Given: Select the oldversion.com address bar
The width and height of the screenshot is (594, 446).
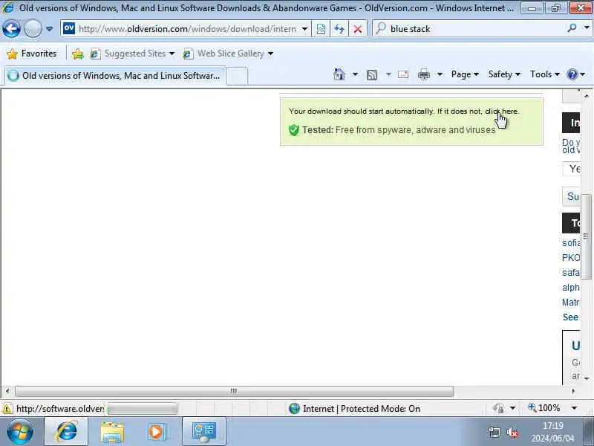Looking at the screenshot, I should pyautogui.click(x=181, y=29).
